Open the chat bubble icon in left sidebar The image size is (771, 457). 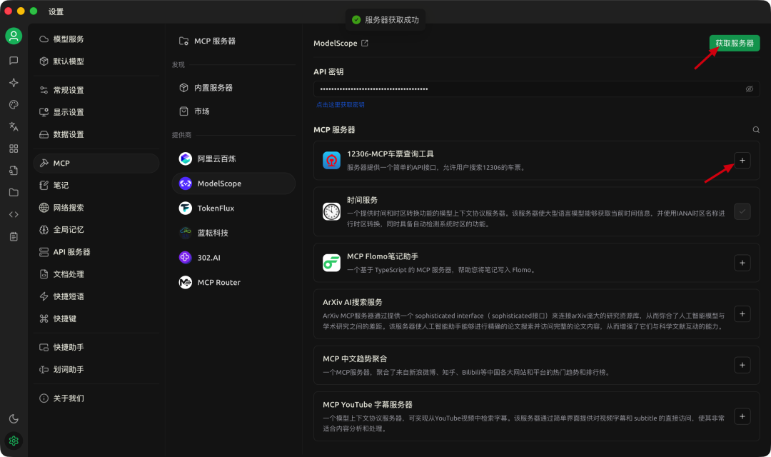pos(14,61)
